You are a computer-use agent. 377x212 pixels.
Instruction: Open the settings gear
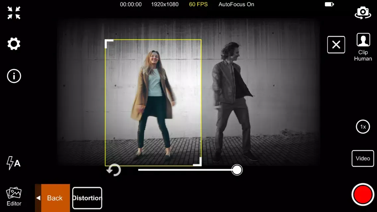tap(14, 44)
